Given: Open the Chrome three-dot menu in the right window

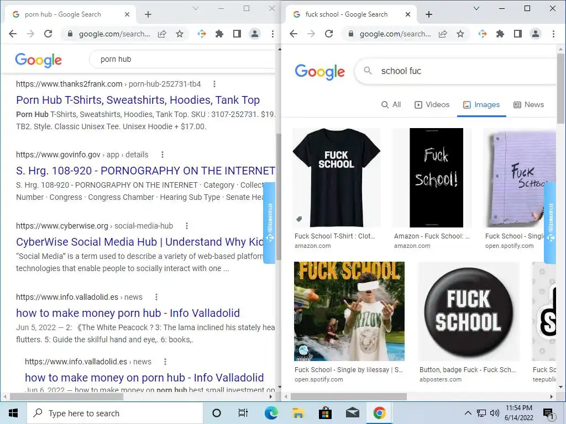Looking at the screenshot, I should click(553, 34).
